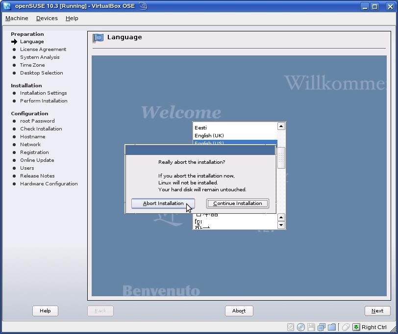Click the language list scroll-down arrow at bottom
The image size is (398, 334).
(x=281, y=225)
